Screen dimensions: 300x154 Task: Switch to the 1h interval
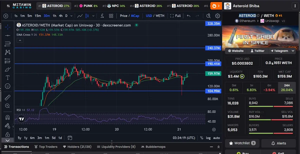(x=54, y=16)
